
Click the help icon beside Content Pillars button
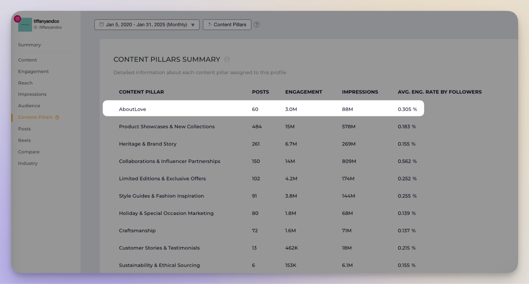tap(257, 25)
